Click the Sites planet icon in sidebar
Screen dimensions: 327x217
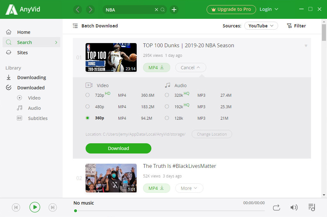tap(9, 53)
